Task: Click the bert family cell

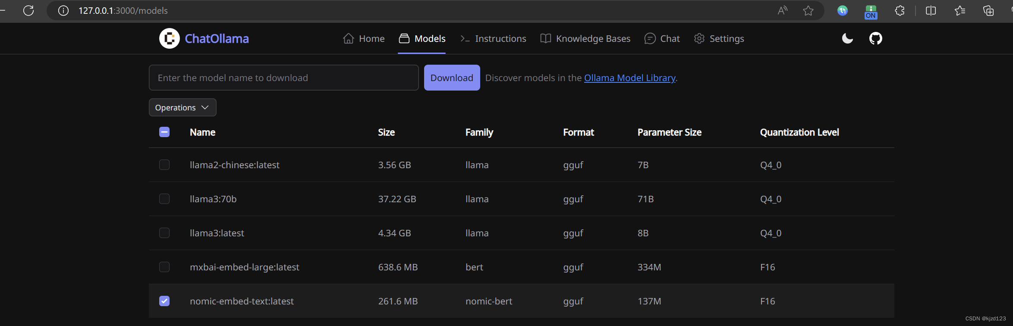Action: [x=474, y=267]
